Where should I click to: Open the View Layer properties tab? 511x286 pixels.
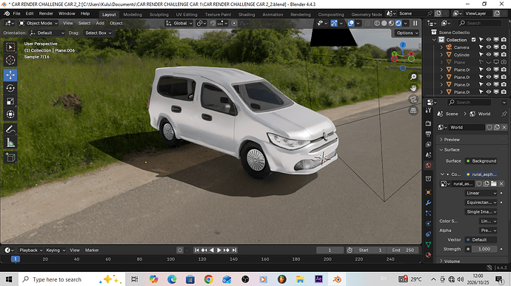point(428,144)
